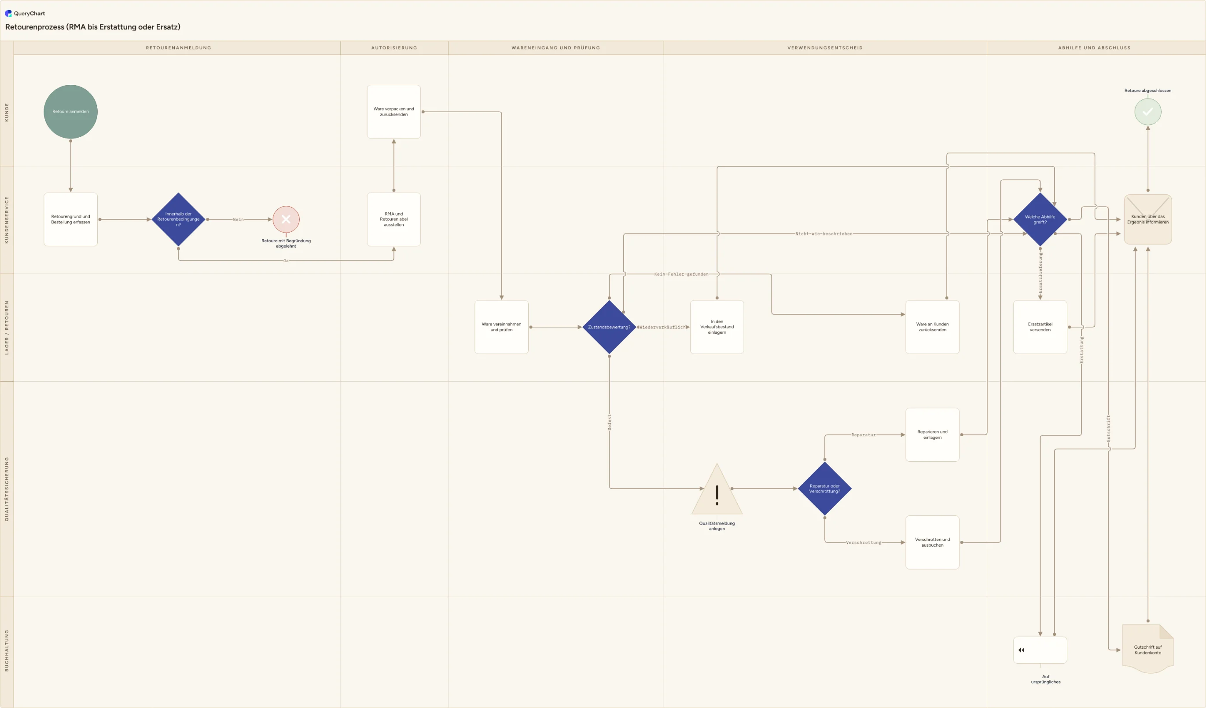
Task: Select the 'Ja' edge label
Action: tap(286, 260)
